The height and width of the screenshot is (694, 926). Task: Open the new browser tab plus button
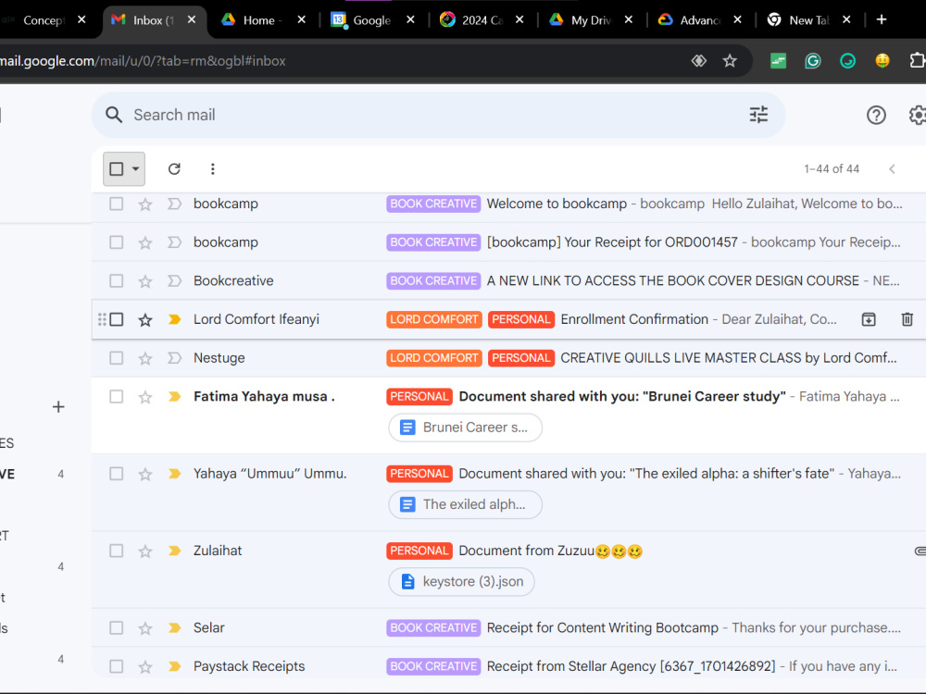882,19
